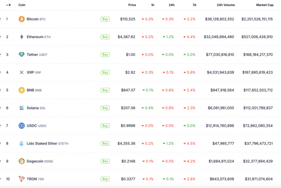
Task: Click the Dogecoin coin logo
Action: click(x=22, y=161)
